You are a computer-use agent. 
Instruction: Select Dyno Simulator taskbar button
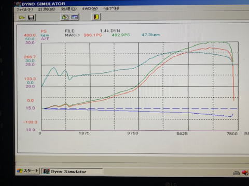coord(72,172)
